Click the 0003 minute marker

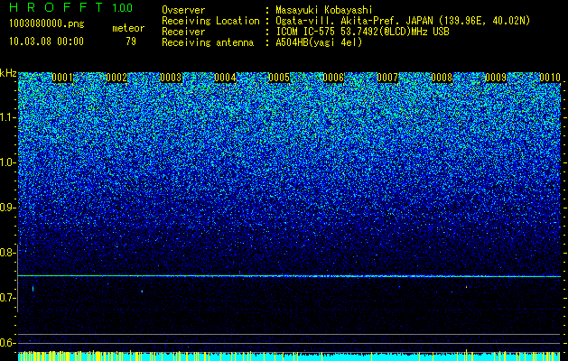[171, 78]
